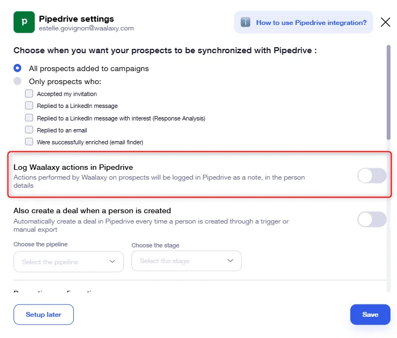Enable Were successfully enriched (email finder)

point(29,142)
